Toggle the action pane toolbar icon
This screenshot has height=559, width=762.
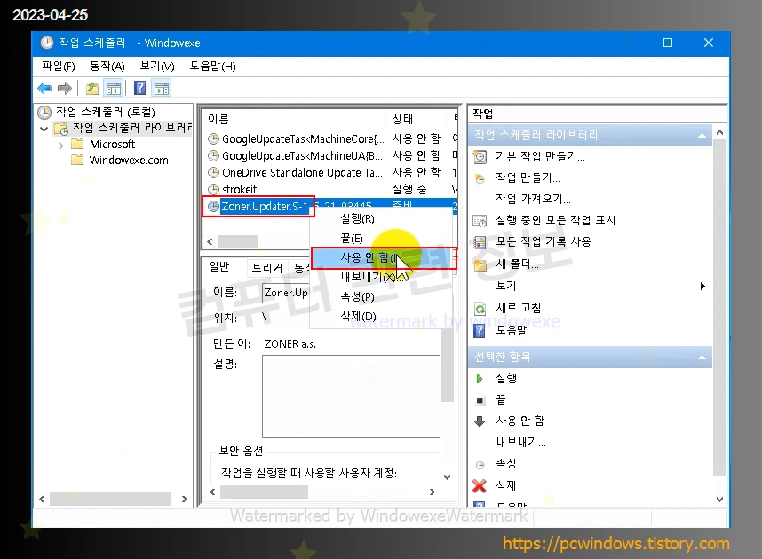coord(162,89)
